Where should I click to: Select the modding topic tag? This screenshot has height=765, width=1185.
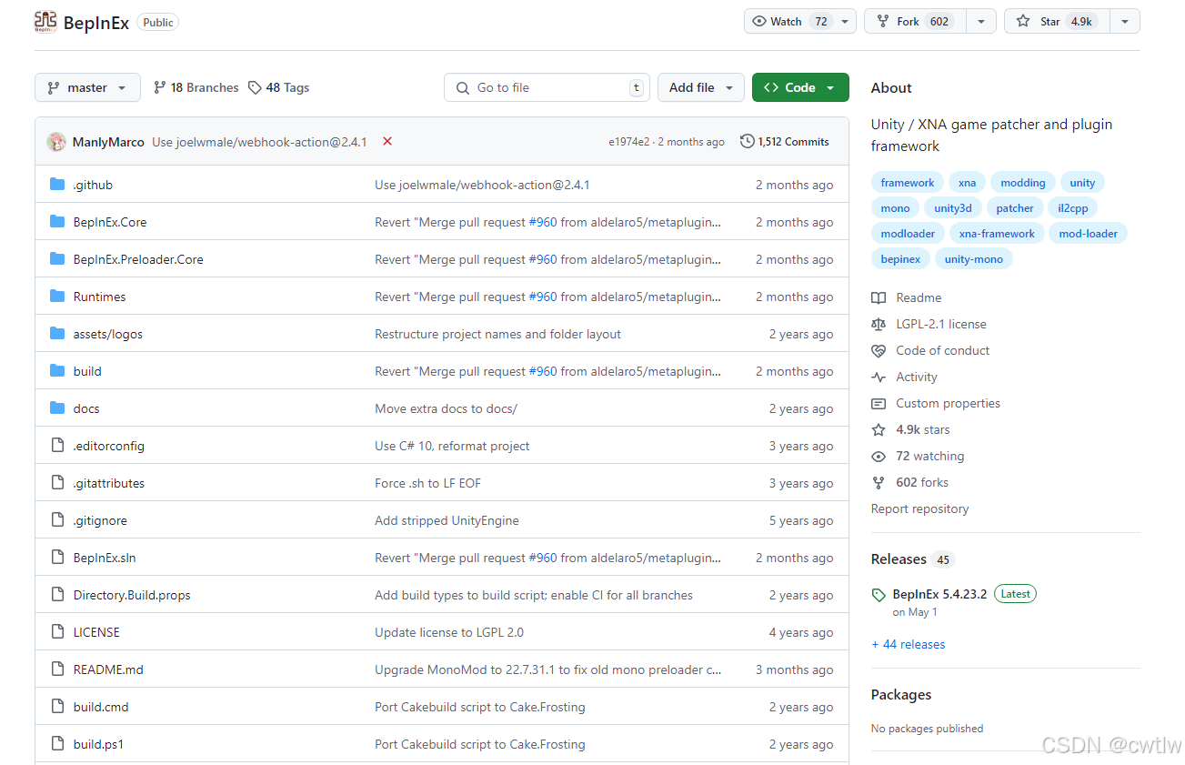coord(1023,183)
